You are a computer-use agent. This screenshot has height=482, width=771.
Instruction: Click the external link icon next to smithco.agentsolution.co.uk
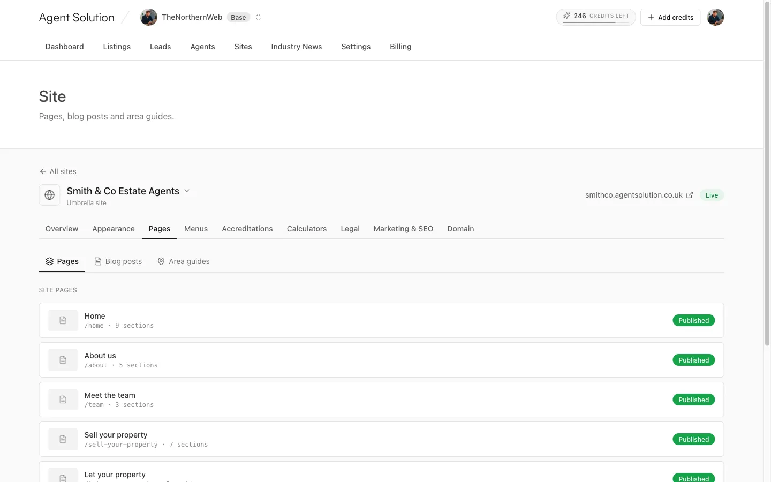pyautogui.click(x=690, y=195)
